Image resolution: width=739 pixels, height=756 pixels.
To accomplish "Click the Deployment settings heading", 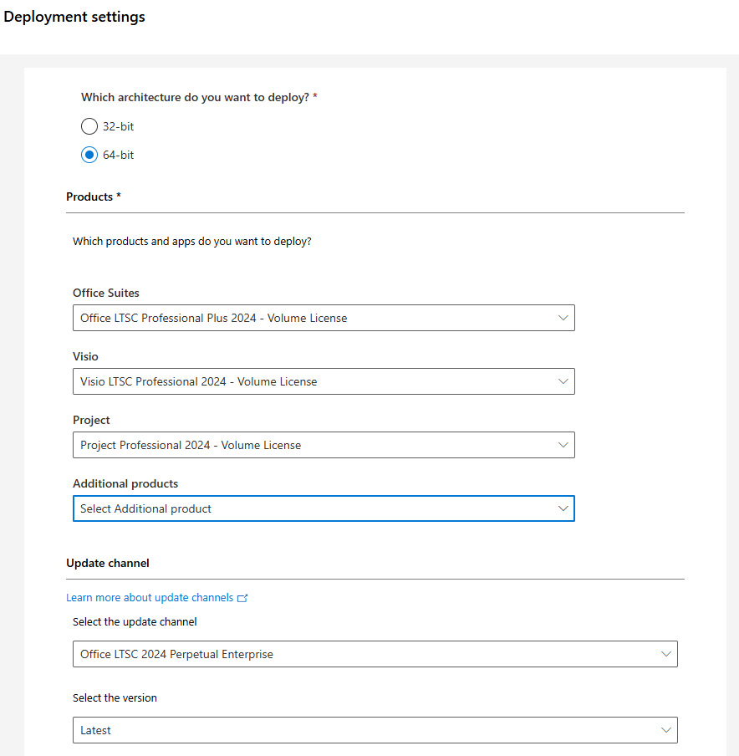I will [x=74, y=17].
